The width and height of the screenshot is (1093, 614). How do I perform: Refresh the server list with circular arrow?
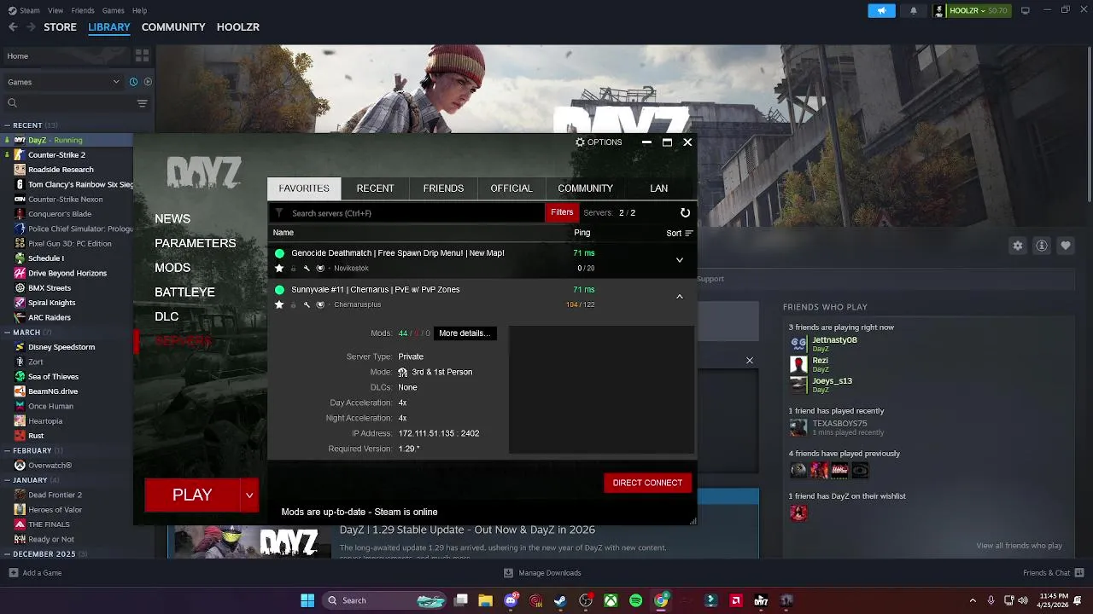pyautogui.click(x=685, y=213)
